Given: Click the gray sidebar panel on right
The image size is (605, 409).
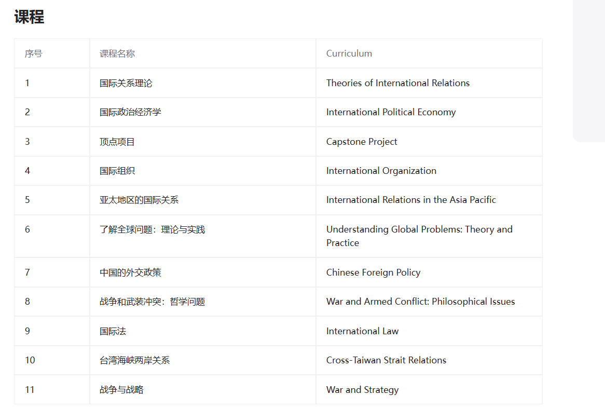Looking at the screenshot, I should (589, 70).
